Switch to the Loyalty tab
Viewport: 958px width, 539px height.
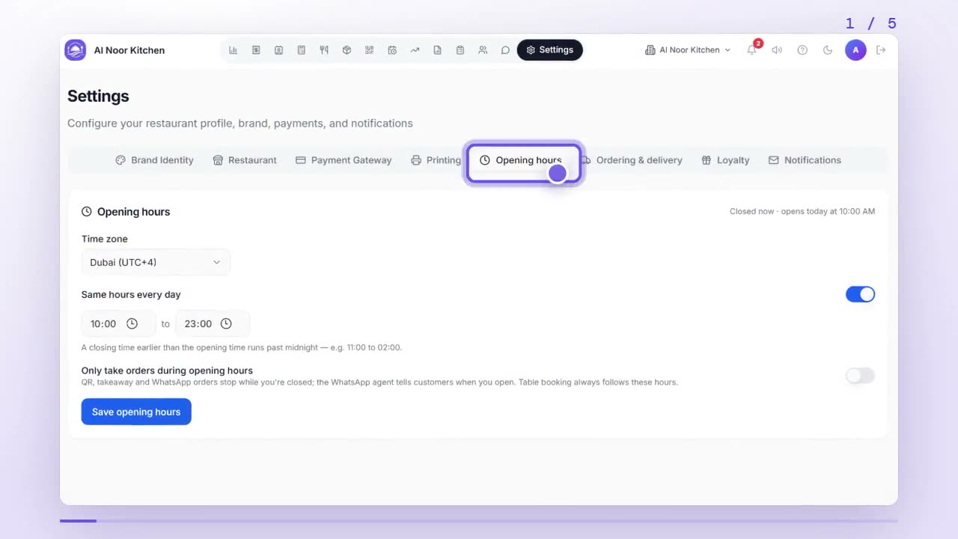[725, 160]
